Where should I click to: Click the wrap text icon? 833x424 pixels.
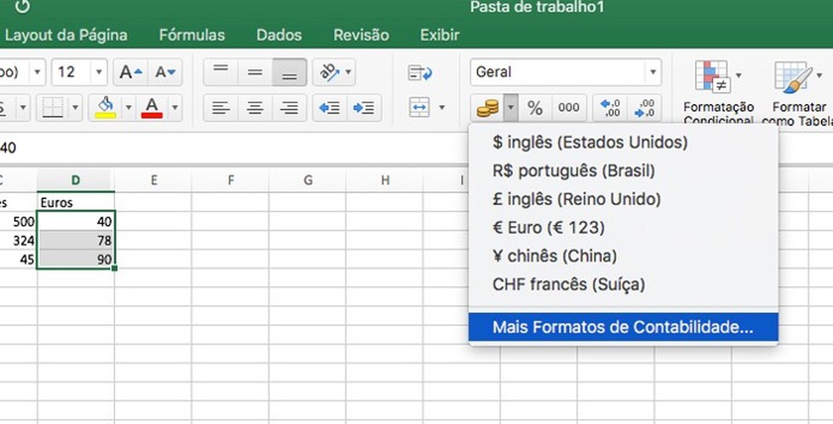coord(420,73)
